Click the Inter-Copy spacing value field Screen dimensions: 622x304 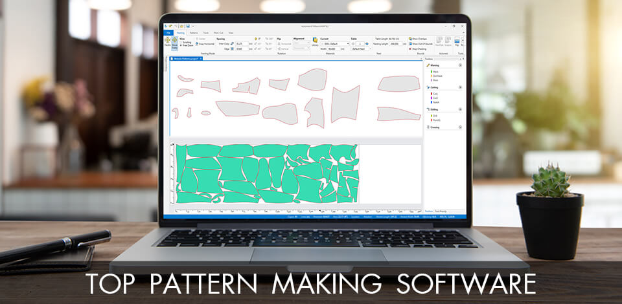(x=242, y=43)
